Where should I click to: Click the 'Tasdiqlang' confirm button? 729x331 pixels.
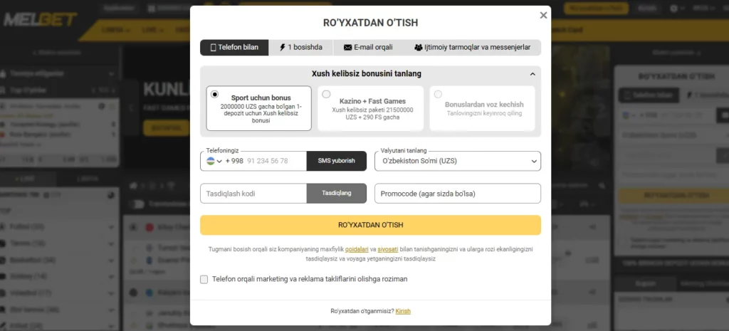click(337, 194)
